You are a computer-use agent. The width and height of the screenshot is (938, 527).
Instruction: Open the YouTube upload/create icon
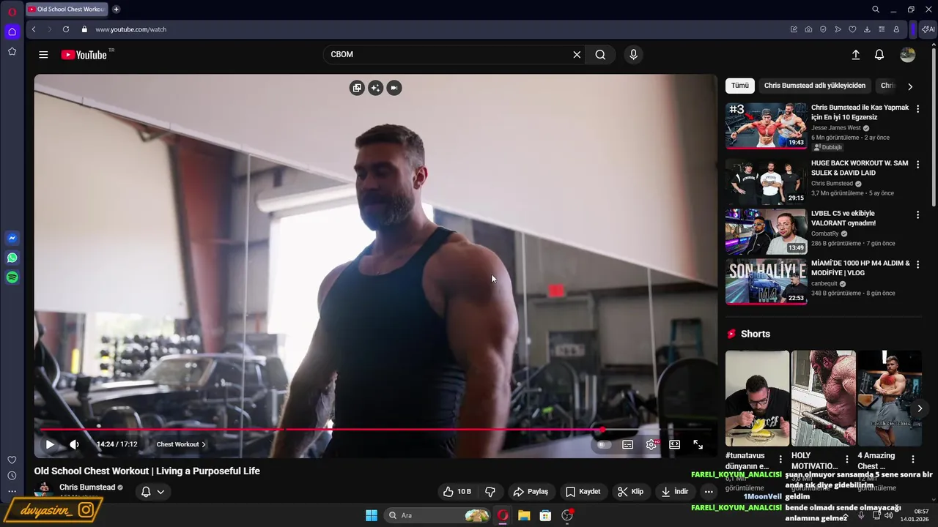coord(855,55)
